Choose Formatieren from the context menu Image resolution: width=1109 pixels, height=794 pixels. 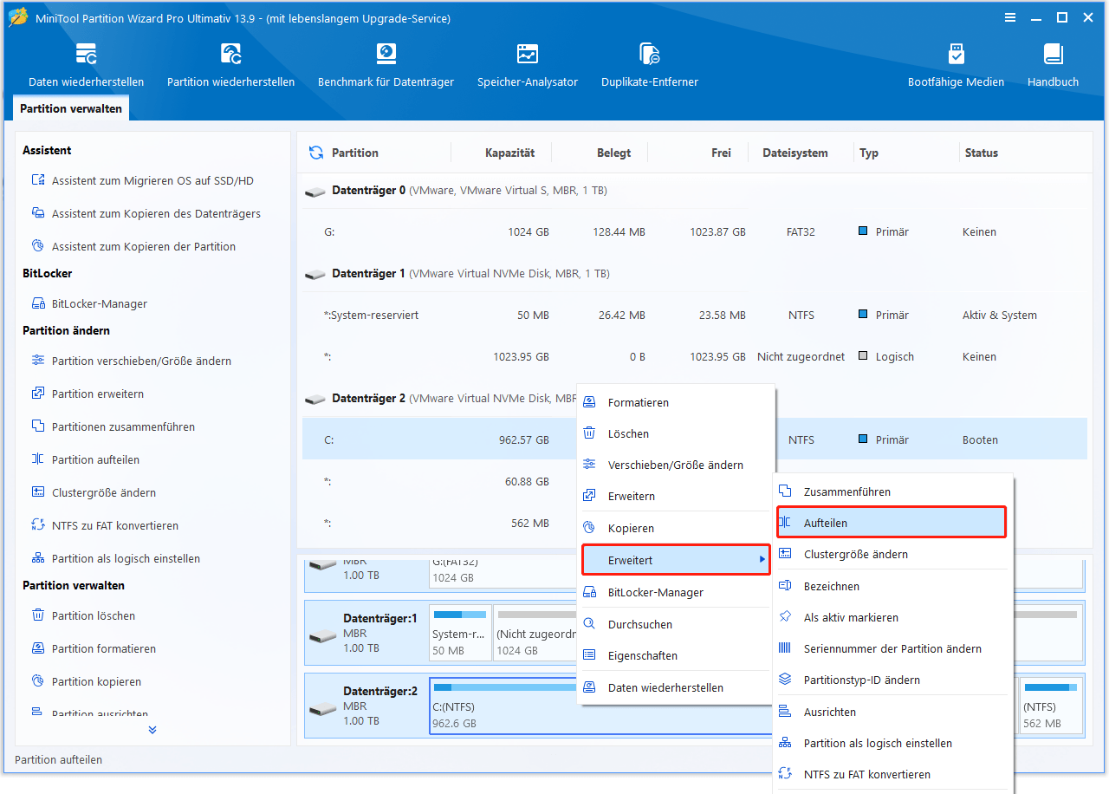675,402
